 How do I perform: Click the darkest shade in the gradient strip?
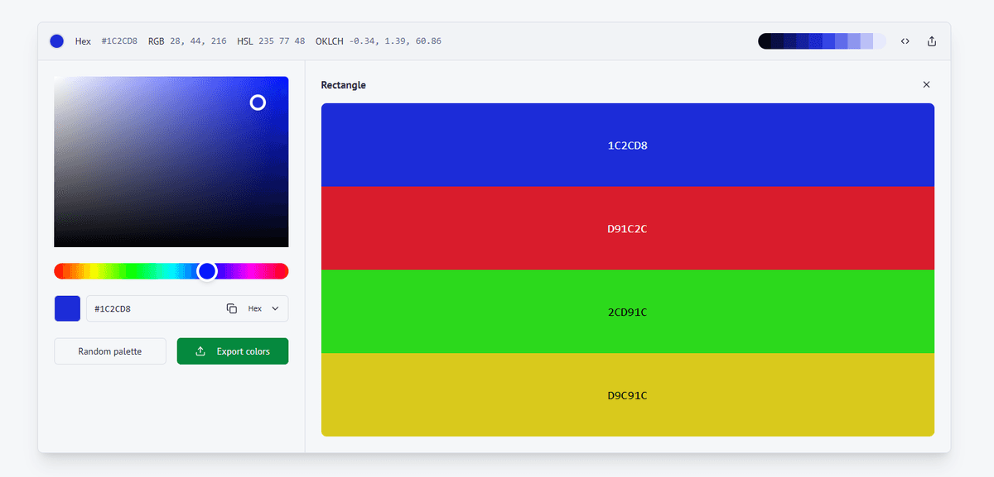(766, 41)
